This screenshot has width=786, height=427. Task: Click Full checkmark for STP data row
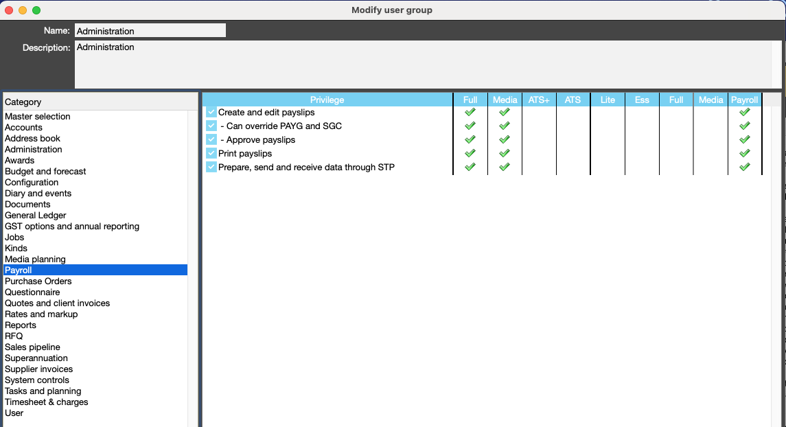click(470, 167)
